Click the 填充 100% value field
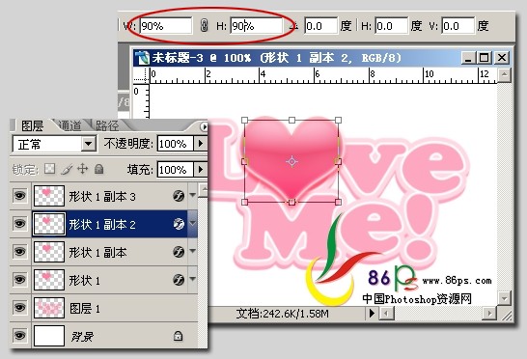Screen dimensions: 527x359 175,169
